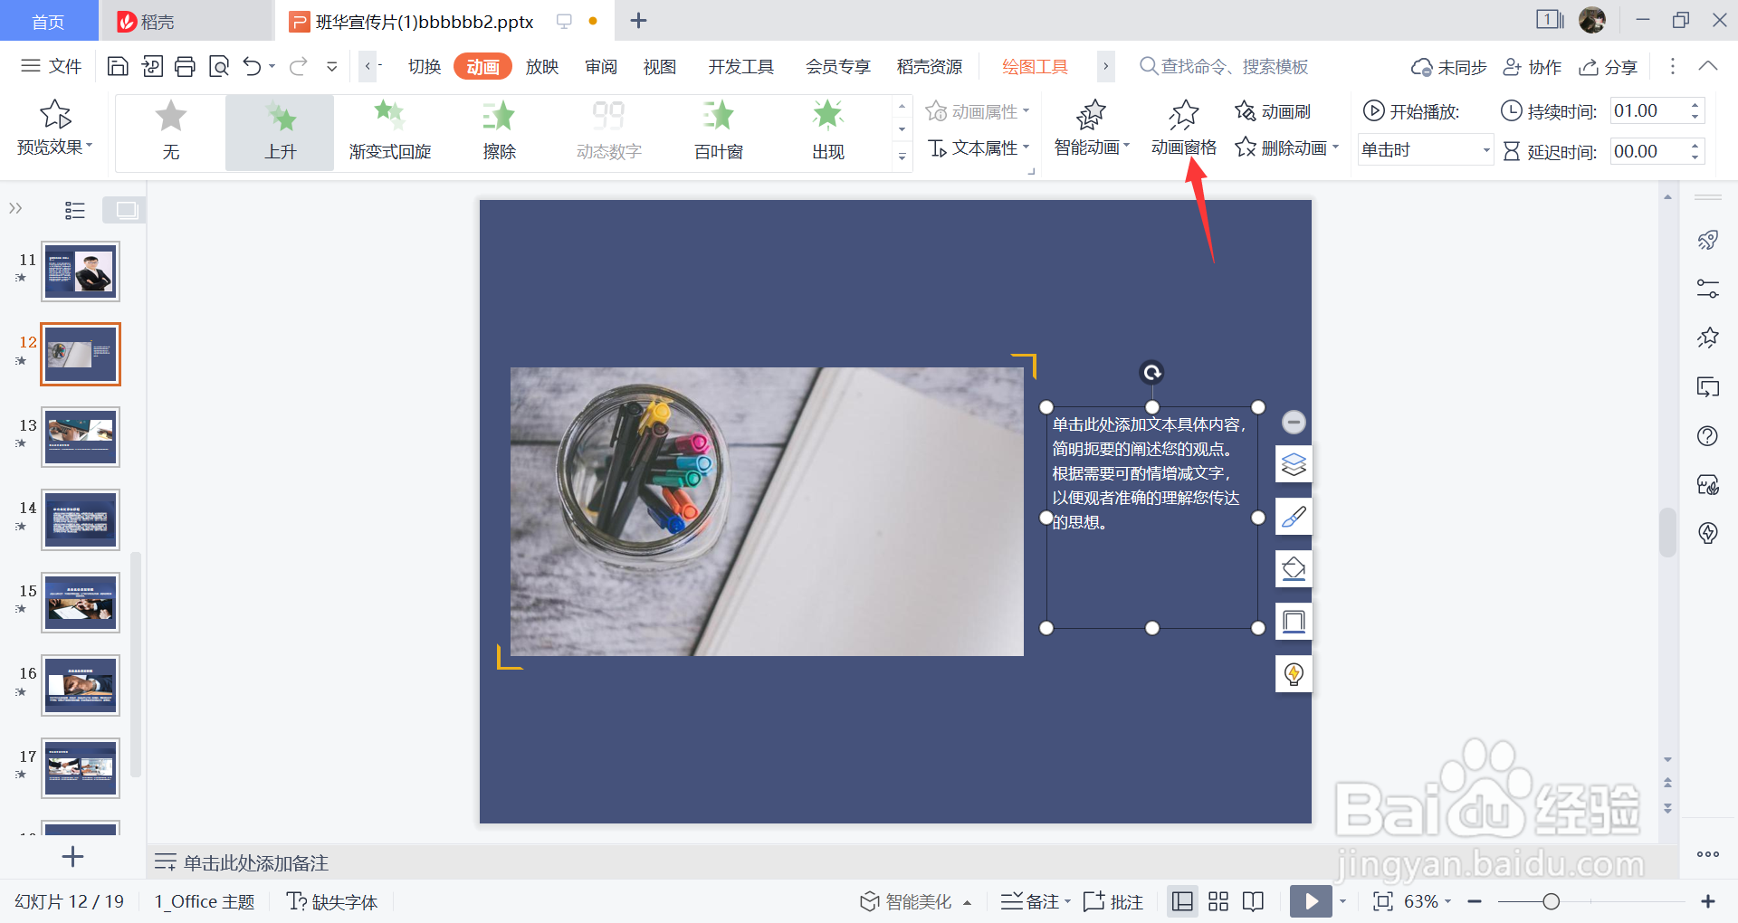Click the 动画刷 animation painter
Image resolution: width=1738 pixels, height=923 pixels.
pos(1274,111)
